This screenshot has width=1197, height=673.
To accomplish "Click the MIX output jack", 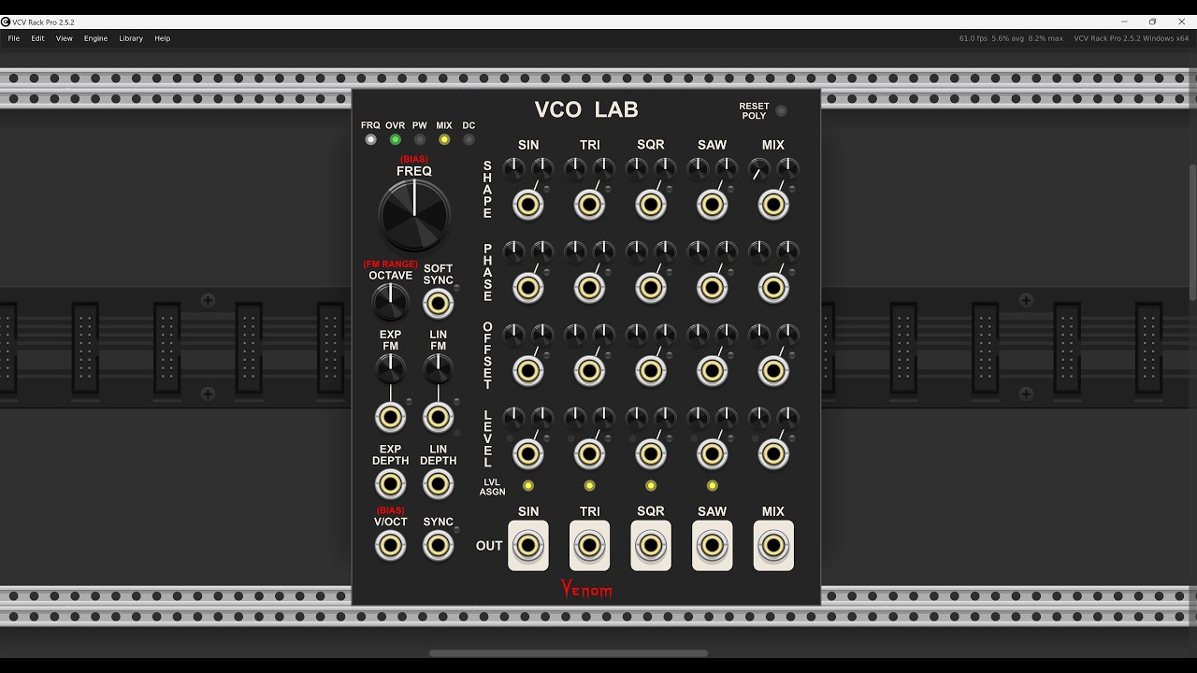I will click(773, 546).
